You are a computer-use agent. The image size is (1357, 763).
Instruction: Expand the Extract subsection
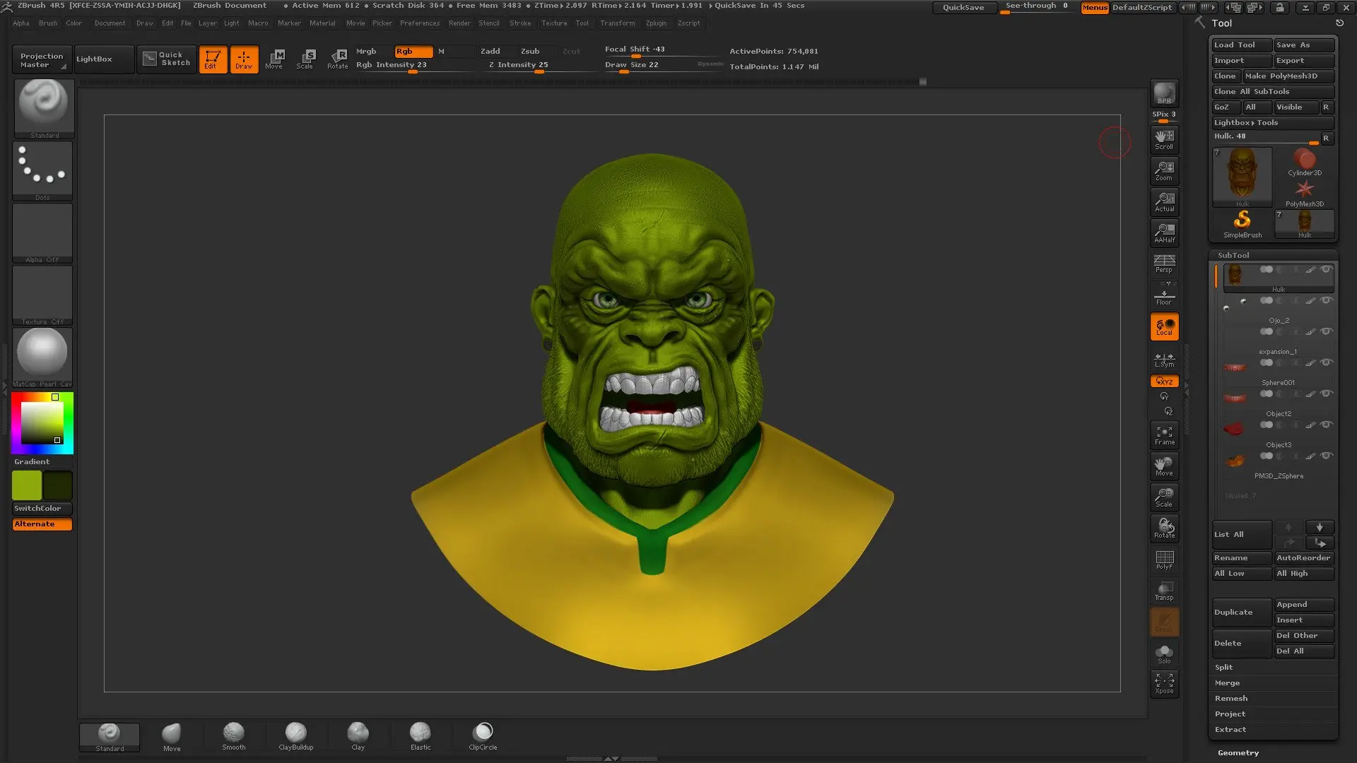coord(1230,730)
